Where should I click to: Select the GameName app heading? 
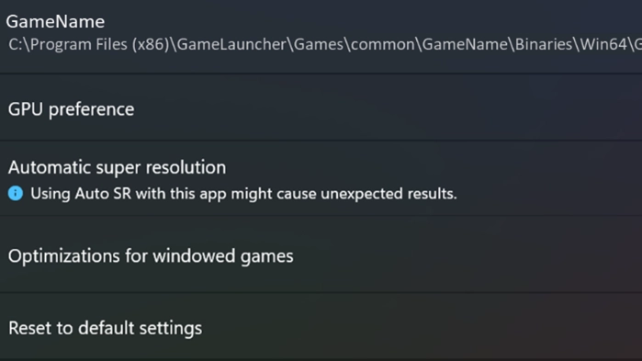click(55, 22)
